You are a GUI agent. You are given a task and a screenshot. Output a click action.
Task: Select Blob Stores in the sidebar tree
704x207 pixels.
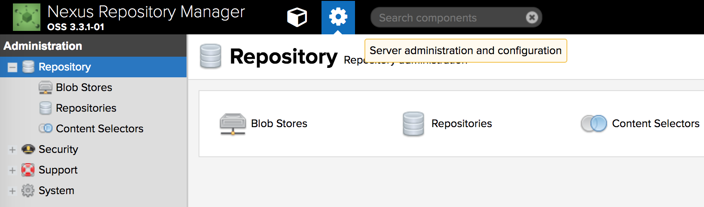pos(84,88)
